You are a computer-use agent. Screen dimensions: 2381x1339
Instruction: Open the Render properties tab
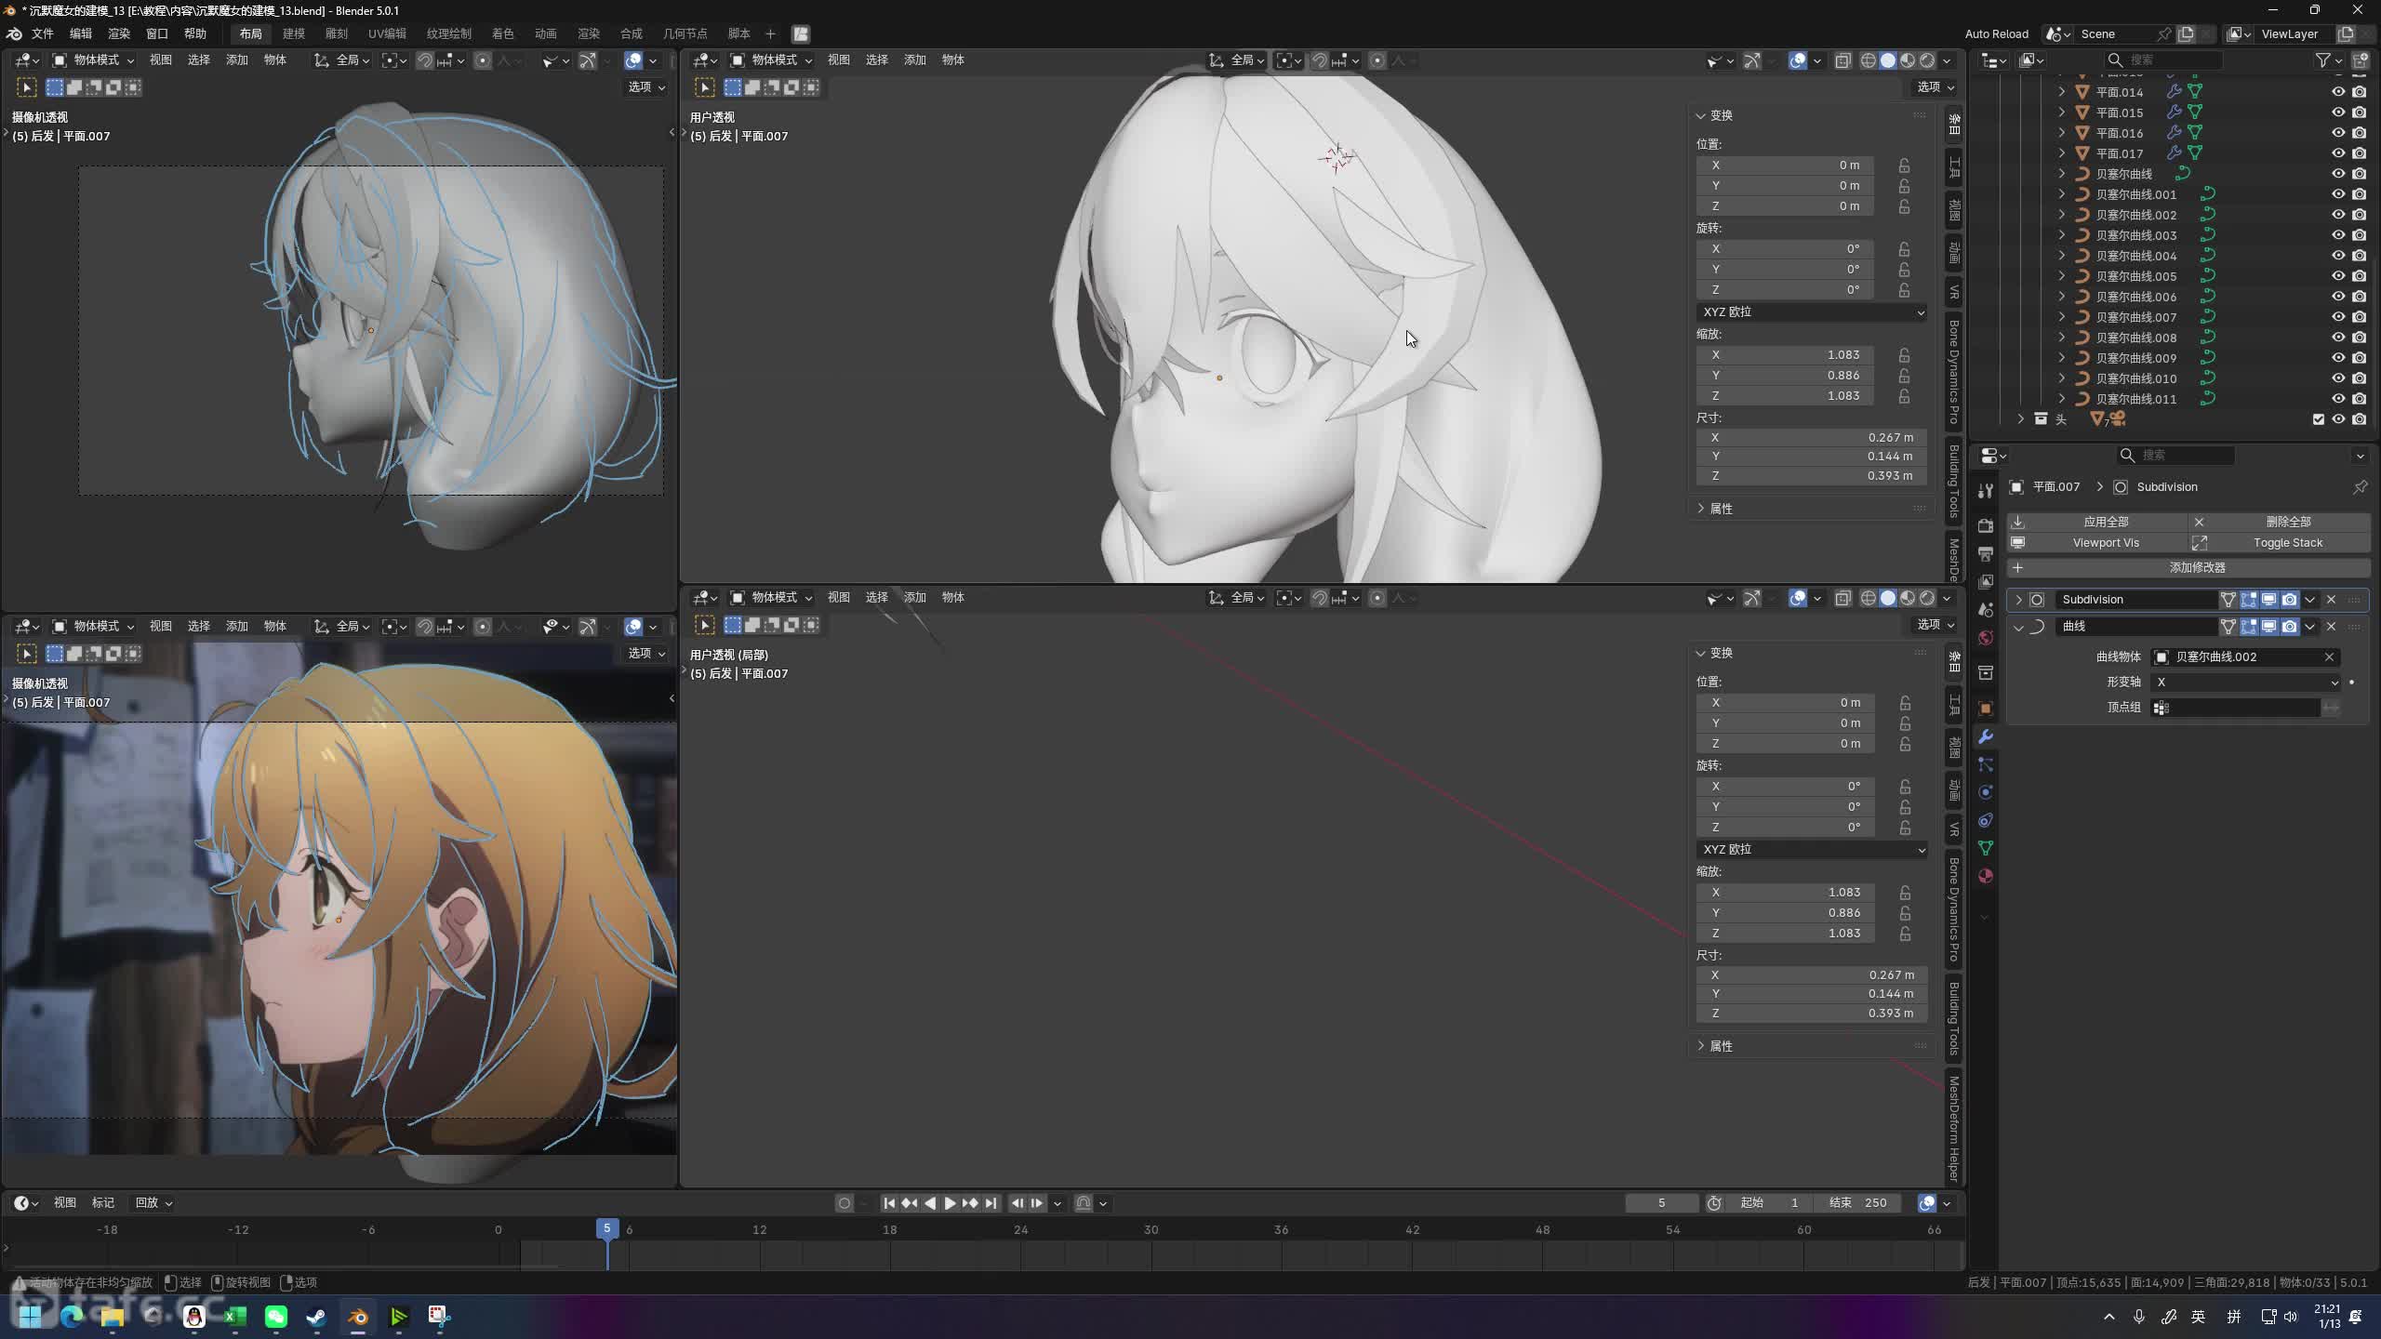tap(1986, 525)
